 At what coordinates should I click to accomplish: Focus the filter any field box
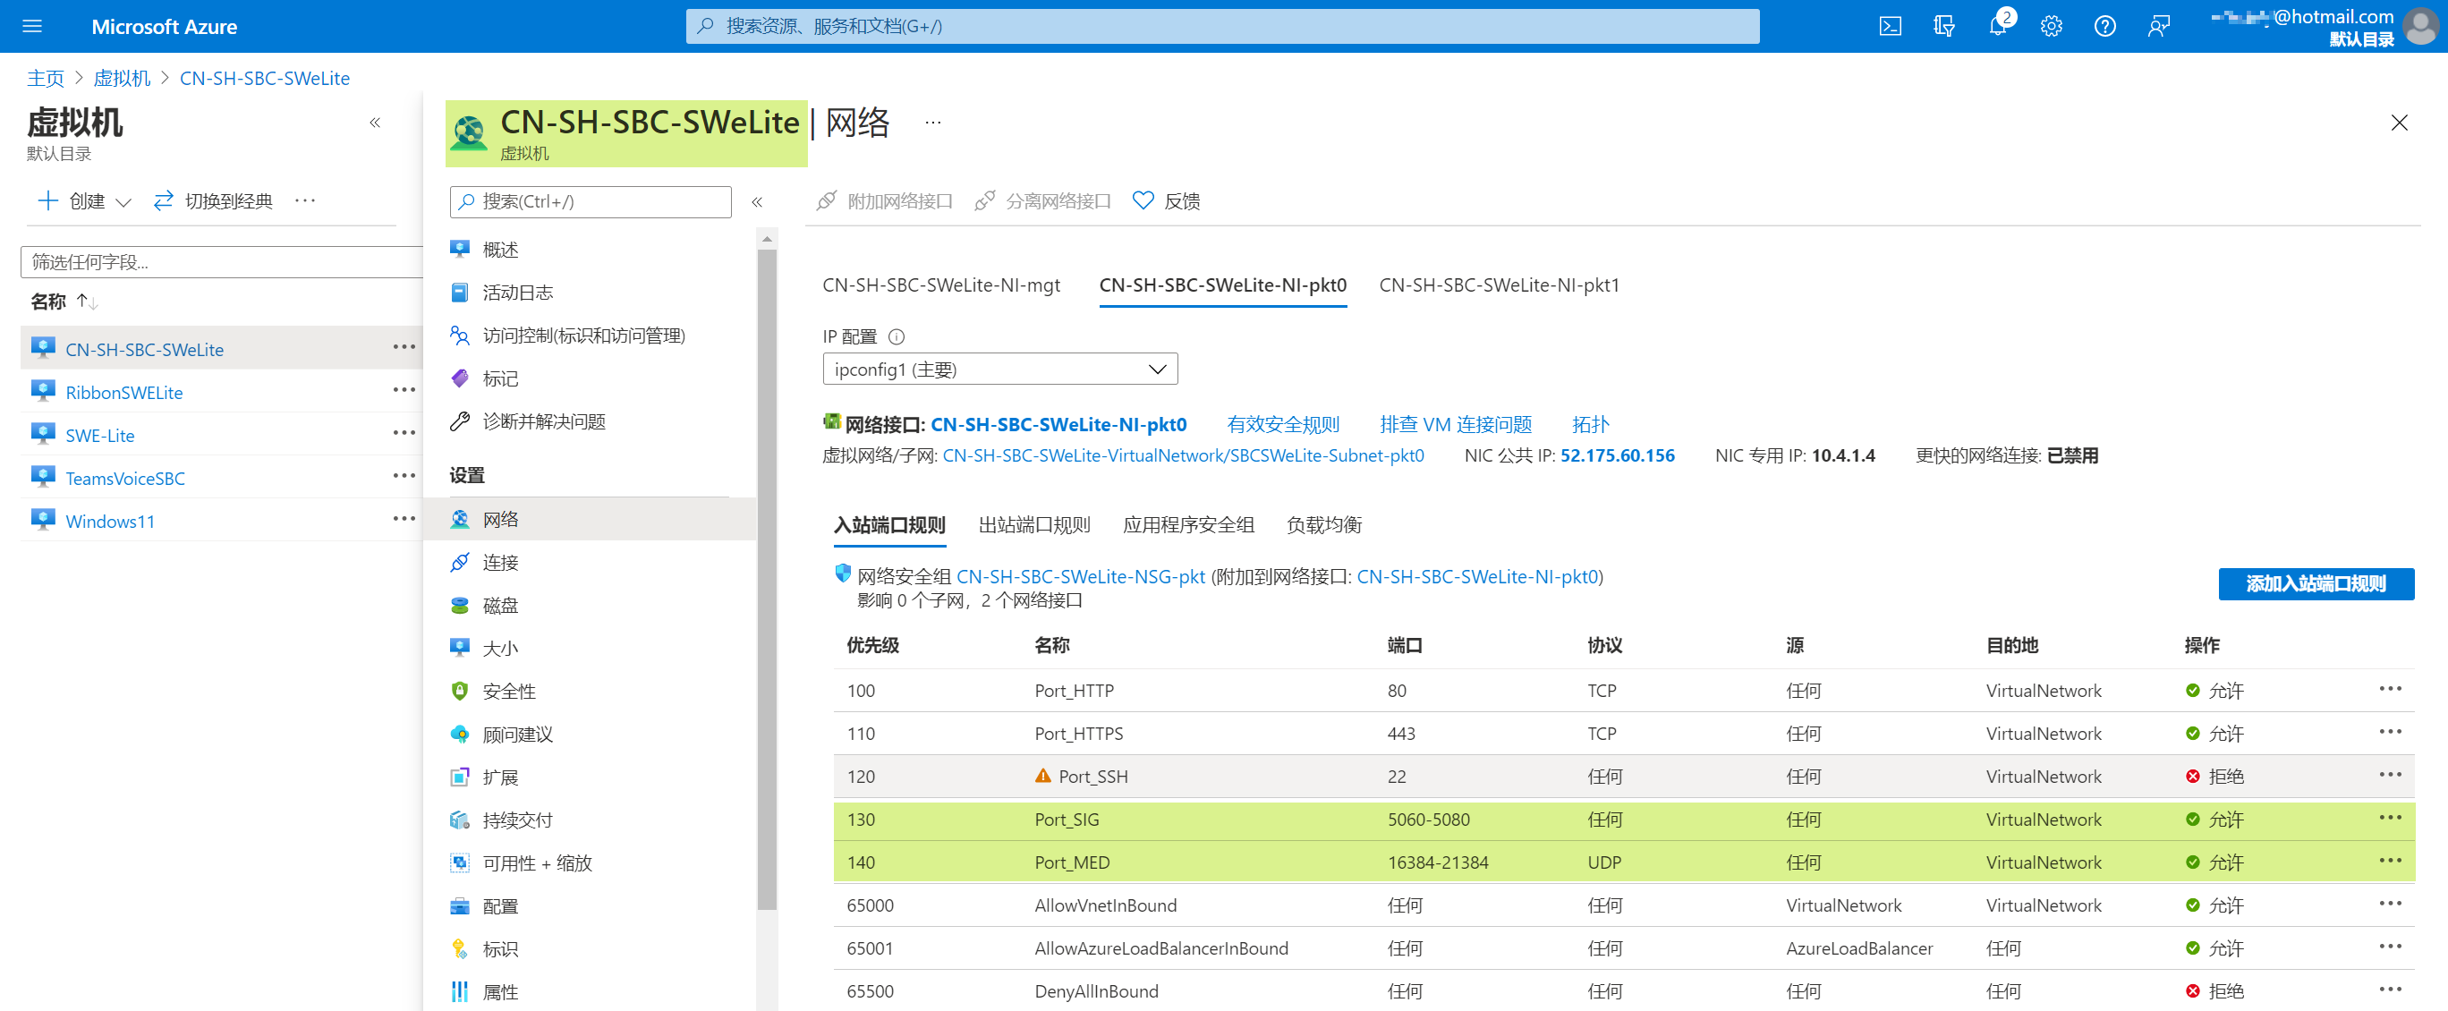coord(221,261)
